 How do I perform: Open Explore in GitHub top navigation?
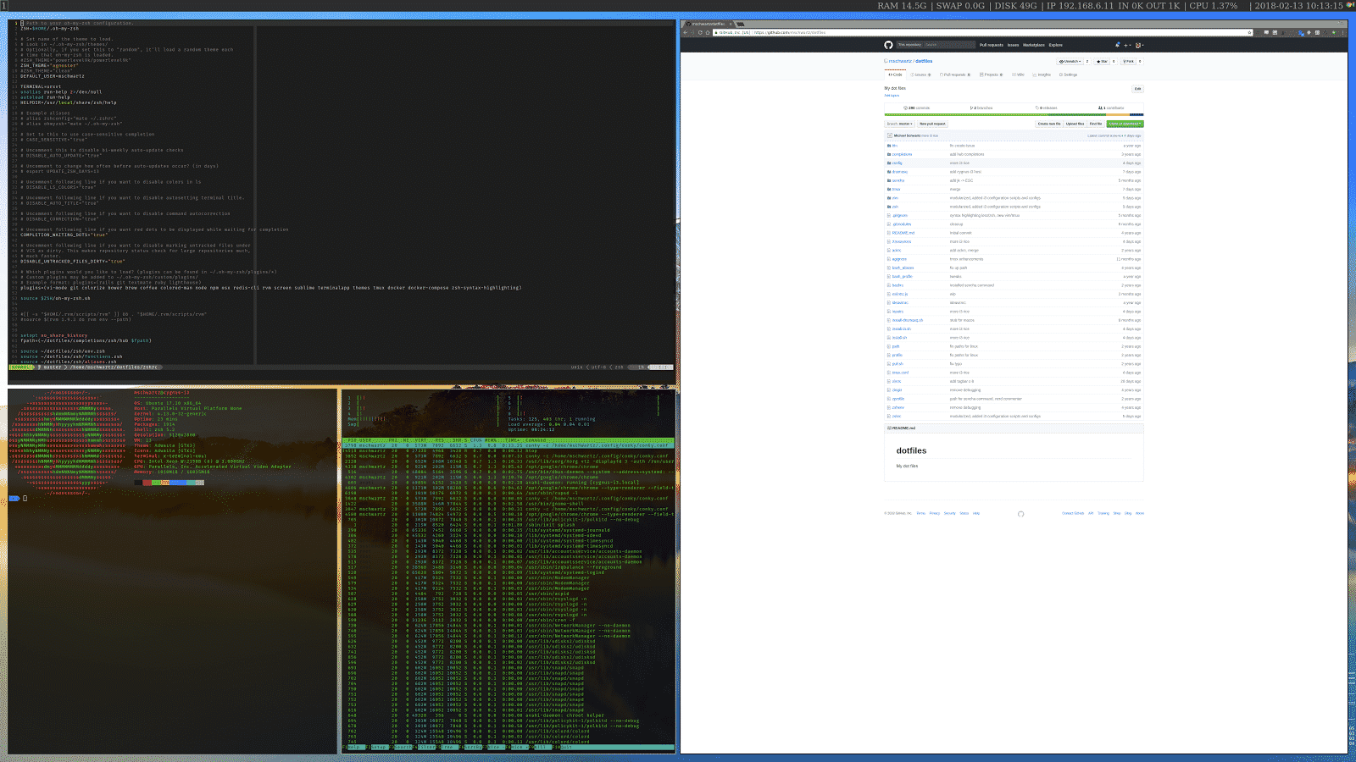[x=1056, y=45]
